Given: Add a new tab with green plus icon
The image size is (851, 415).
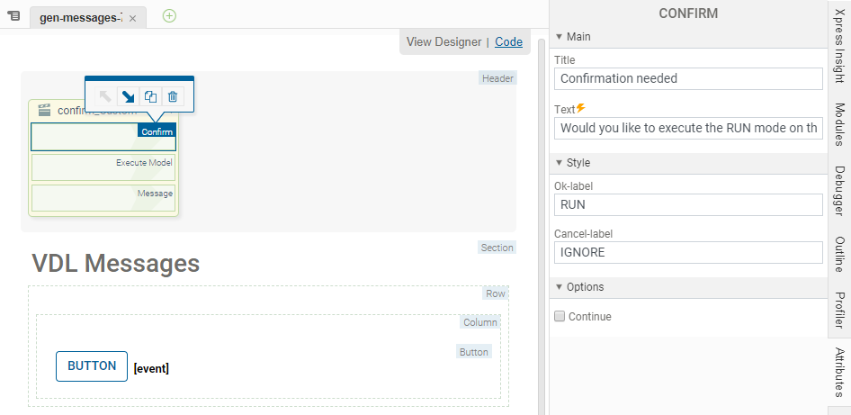Looking at the screenshot, I should [x=169, y=16].
